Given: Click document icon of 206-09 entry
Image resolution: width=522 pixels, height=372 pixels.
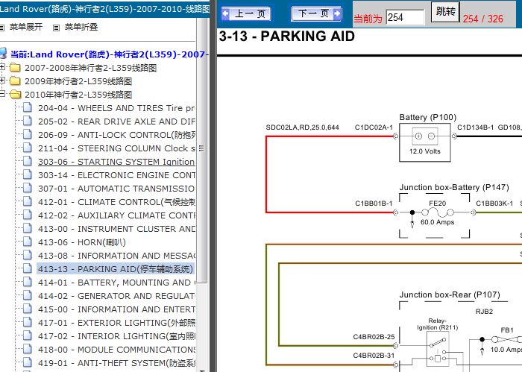Looking at the screenshot, I should (x=28, y=134).
